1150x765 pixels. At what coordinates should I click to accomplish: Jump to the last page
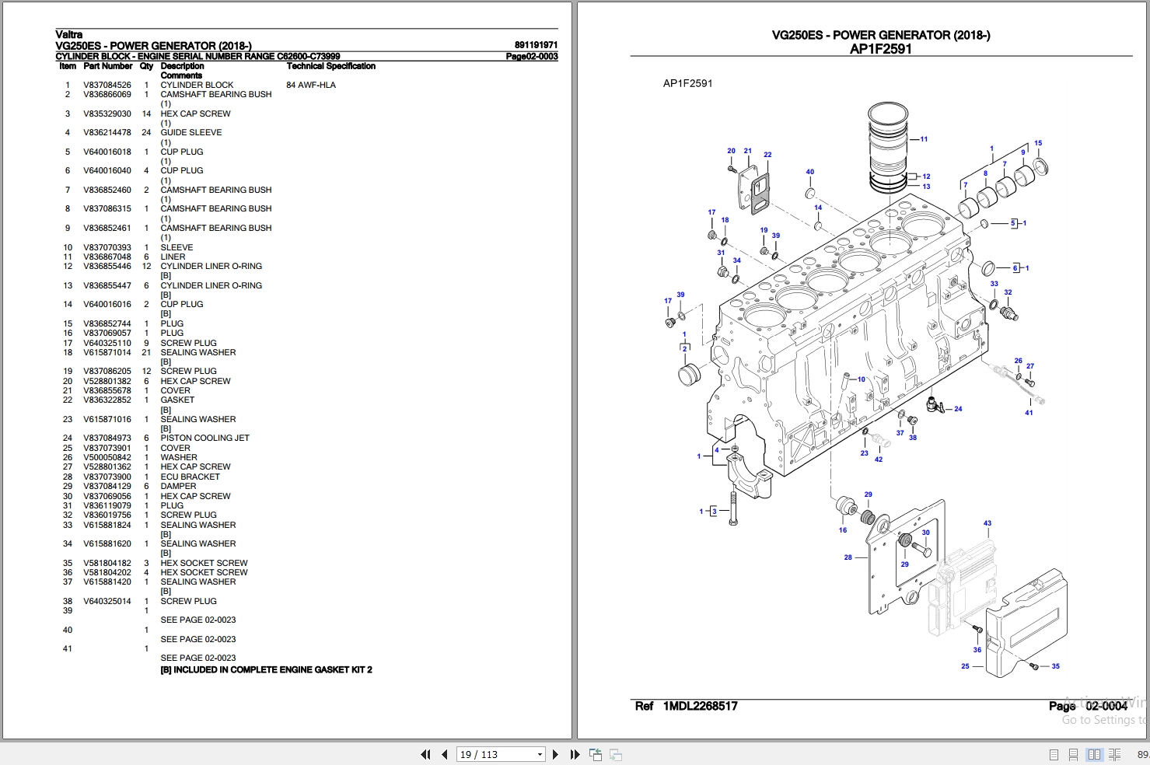[575, 754]
